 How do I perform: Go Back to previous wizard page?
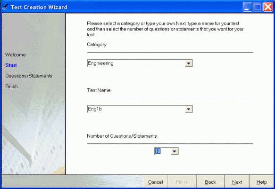[210, 182]
